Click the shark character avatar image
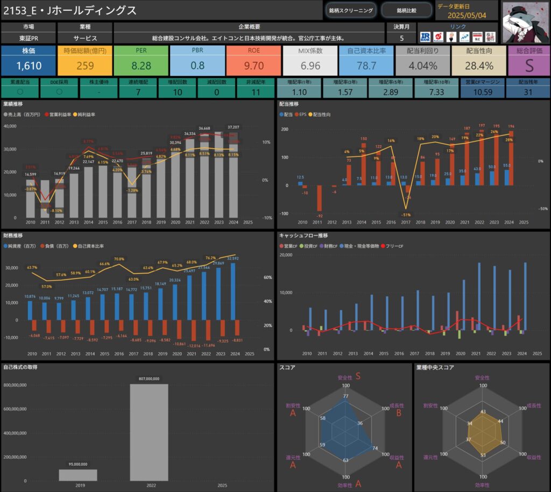This screenshot has height=492, width=551. click(525, 23)
